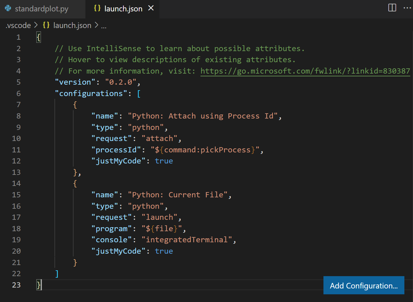Select the launch.json tab

pos(123,9)
